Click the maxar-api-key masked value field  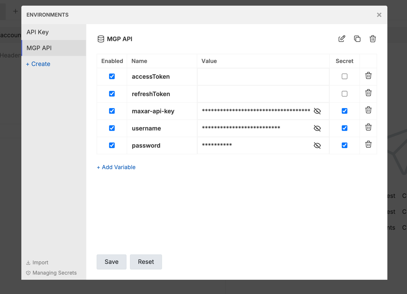click(256, 111)
